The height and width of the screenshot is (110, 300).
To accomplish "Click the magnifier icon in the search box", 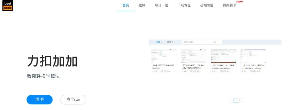I will (215, 42).
